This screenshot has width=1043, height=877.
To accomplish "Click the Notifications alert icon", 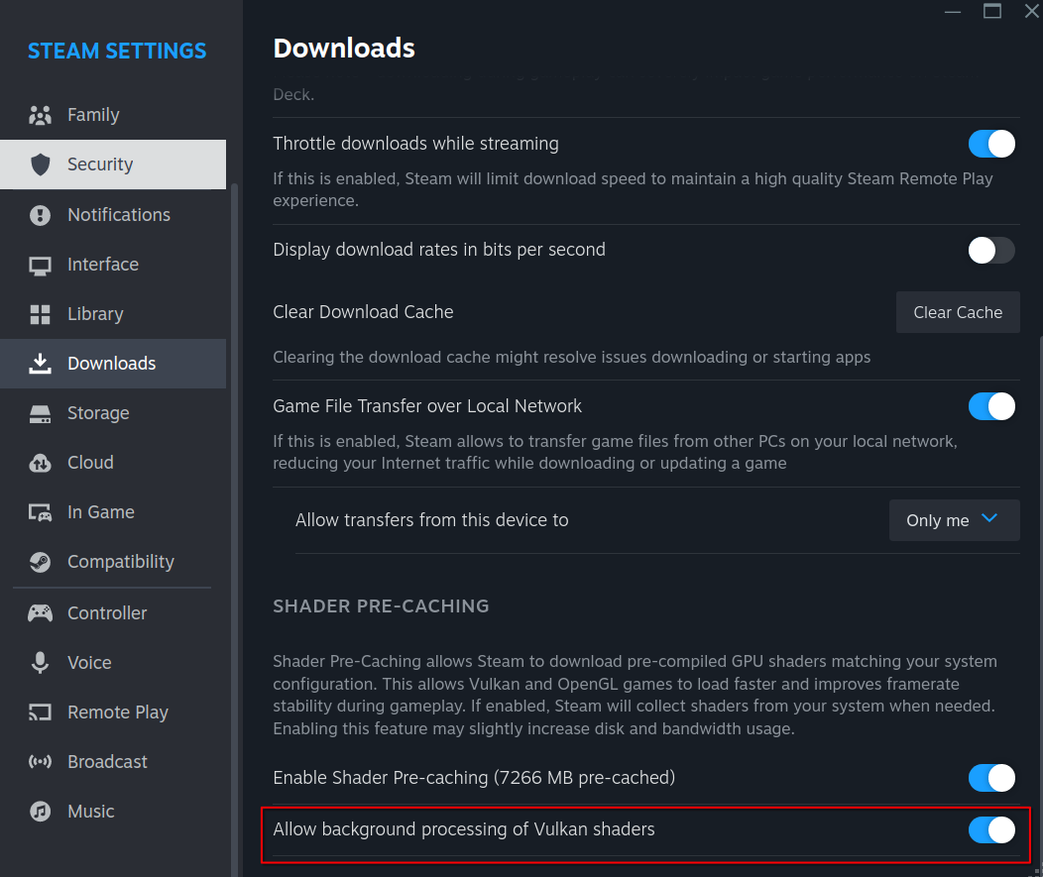I will pyautogui.click(x=40, y=215).
